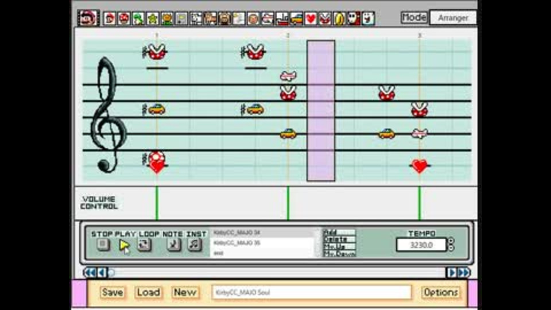Click the mushroom-heart note under measure 1
The image size is (551, 310).
[157, 162]
